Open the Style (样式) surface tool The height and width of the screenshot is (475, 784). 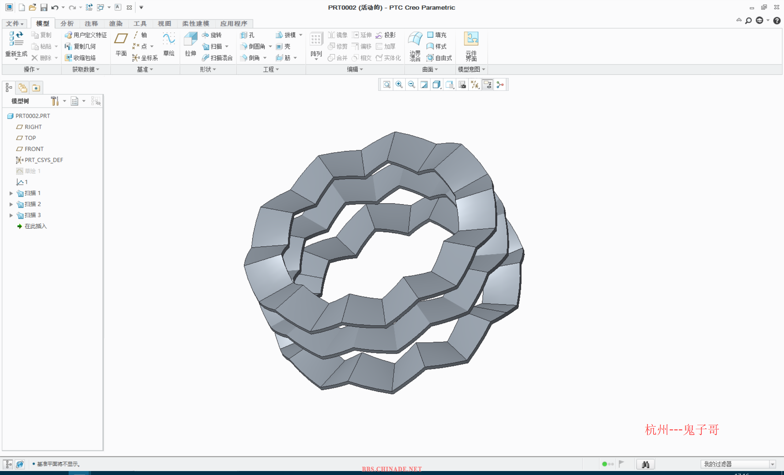tap(436, 46)
